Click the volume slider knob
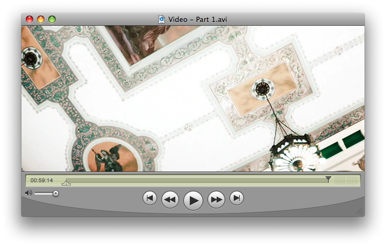 point(56,193)
